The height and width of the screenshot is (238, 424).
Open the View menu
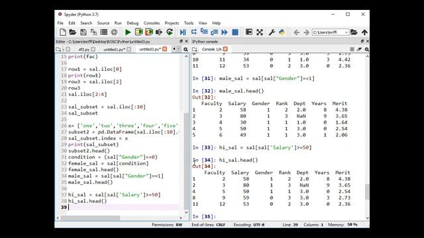203,23
